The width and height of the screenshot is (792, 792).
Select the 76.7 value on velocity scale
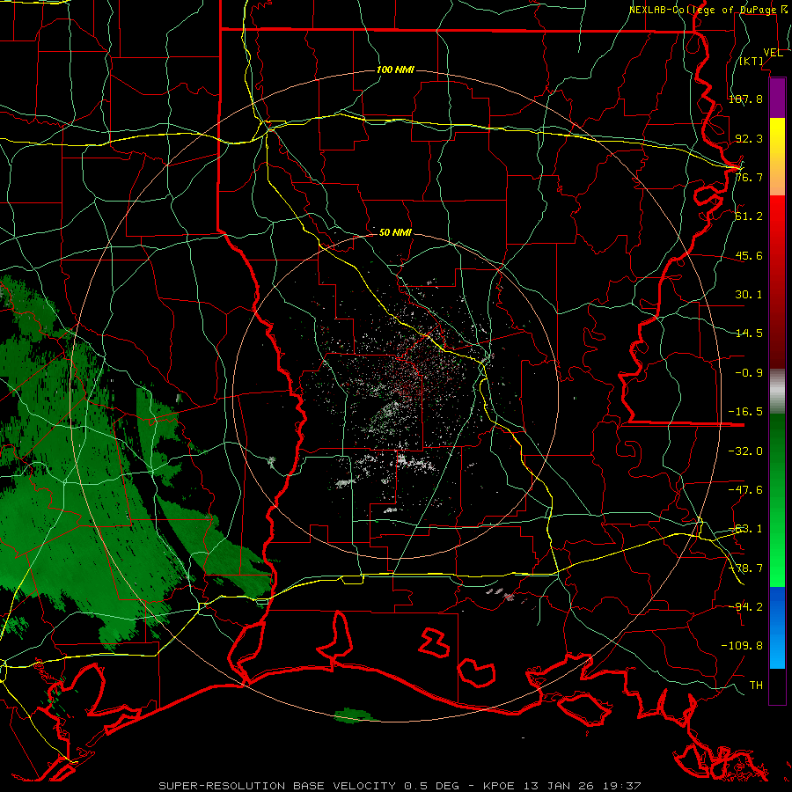coord(749,177)
